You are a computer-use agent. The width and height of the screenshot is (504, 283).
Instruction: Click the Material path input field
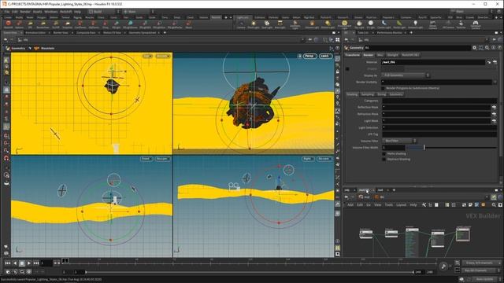(433, 62)
